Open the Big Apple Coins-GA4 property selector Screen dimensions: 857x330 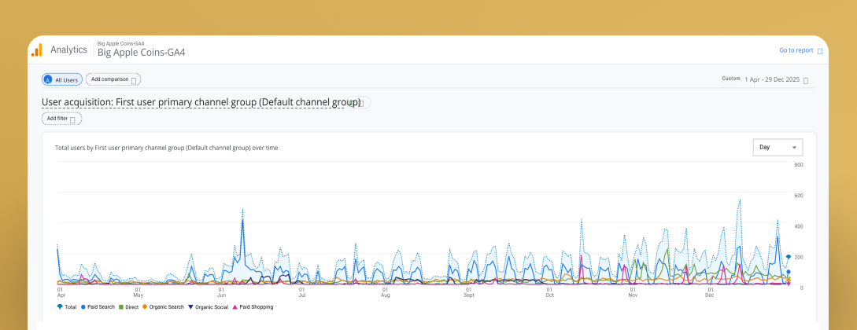coord(141,53)
